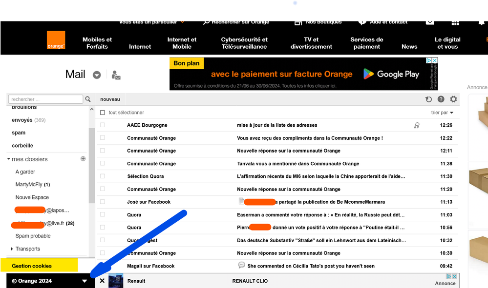Click the 'Gestion cookies' button

point(32,266)
